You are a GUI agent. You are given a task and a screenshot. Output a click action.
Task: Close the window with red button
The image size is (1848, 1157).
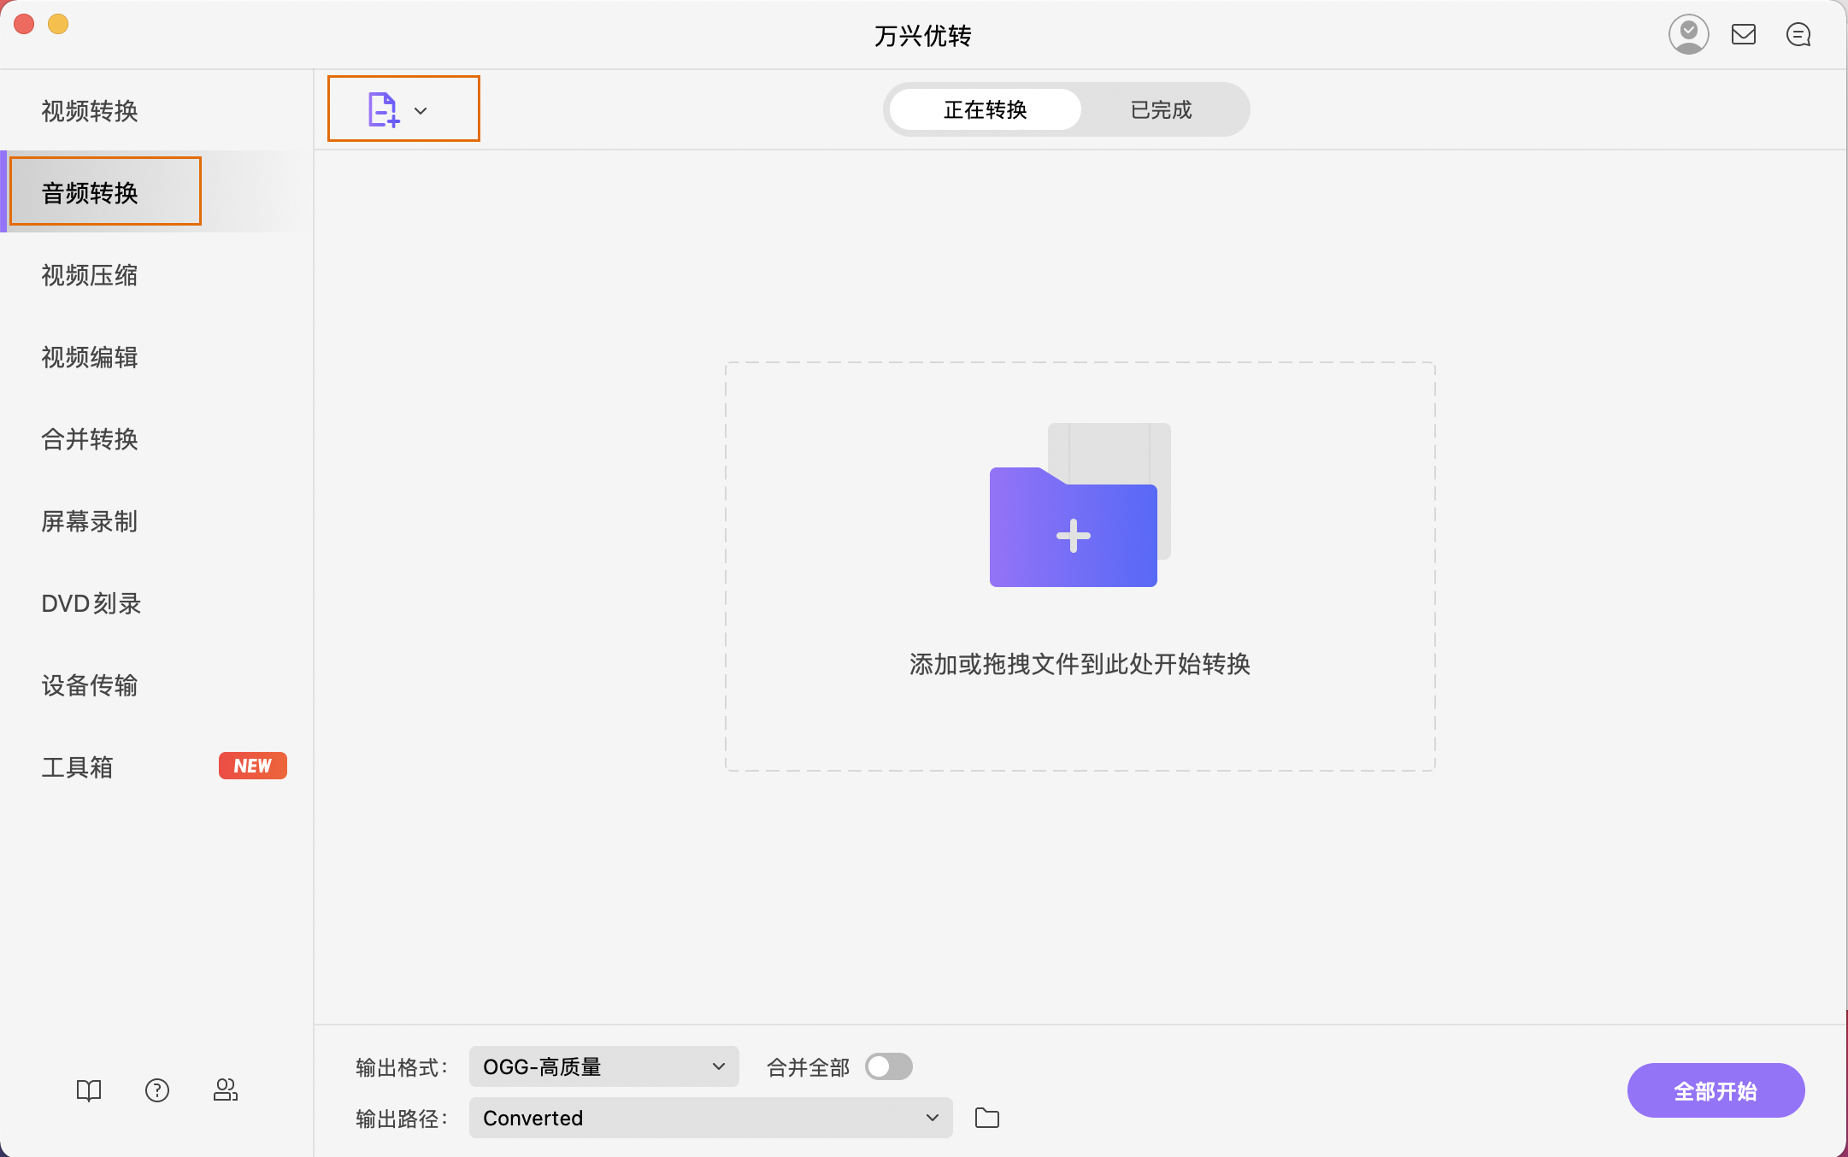(x=24, y=24)
